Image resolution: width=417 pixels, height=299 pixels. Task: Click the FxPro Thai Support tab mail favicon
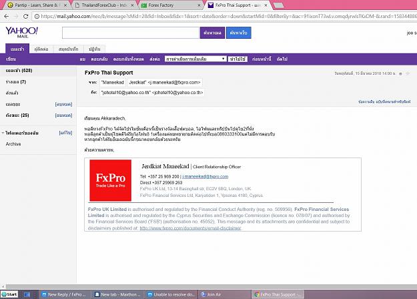coord(210,5)
